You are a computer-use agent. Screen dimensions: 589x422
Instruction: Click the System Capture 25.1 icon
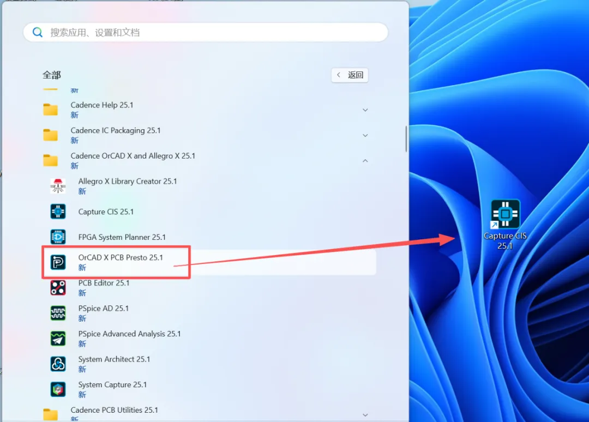(58, 389)
